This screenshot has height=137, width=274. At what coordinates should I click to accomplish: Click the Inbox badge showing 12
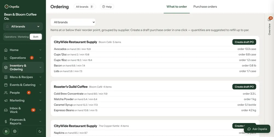point(33,110)
